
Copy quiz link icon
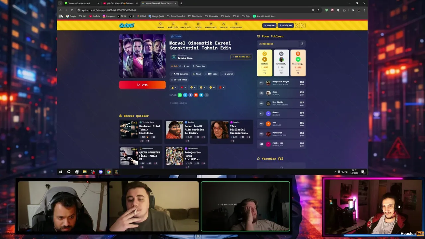[x=206, y=95]
